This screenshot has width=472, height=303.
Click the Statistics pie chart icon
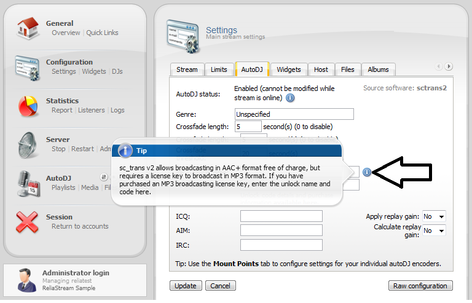(28, 106)
